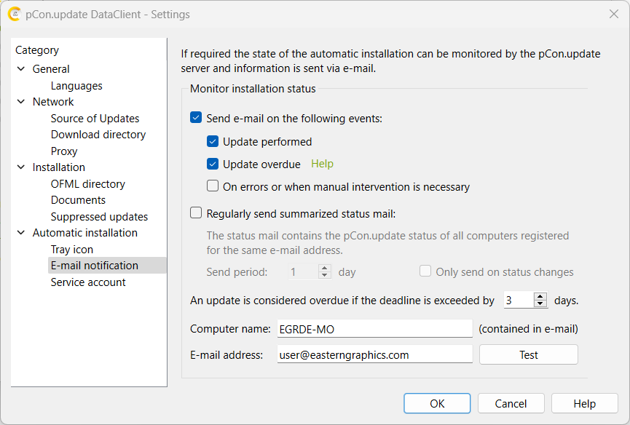Screen dimensions: 630x425
Task: Click the Computer name input field
Action: pyautogui.click(x=374, y=329)
